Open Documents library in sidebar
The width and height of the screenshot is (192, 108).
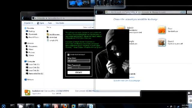pyautogui.click(x=31, y=46)
